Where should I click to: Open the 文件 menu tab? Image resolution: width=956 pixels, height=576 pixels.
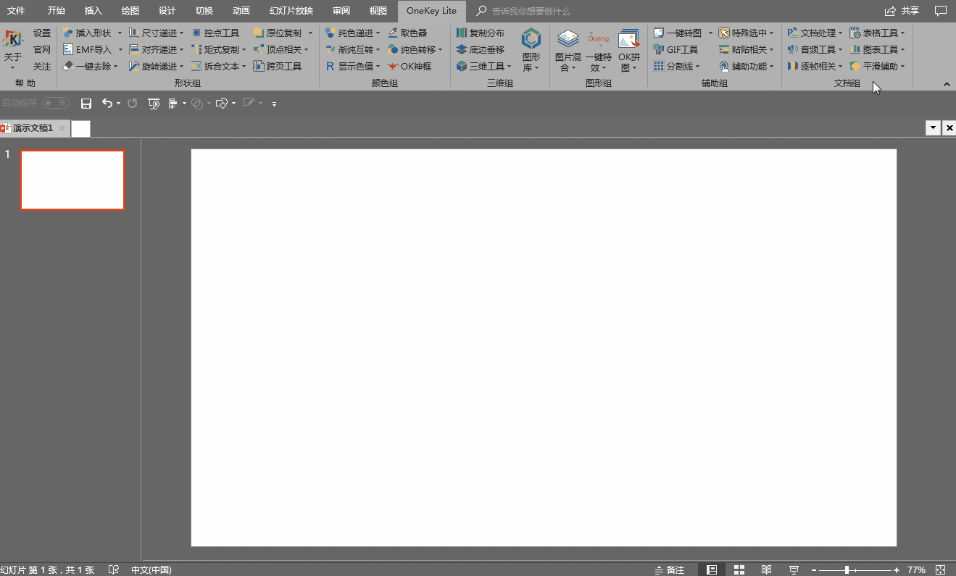point(16,11)
